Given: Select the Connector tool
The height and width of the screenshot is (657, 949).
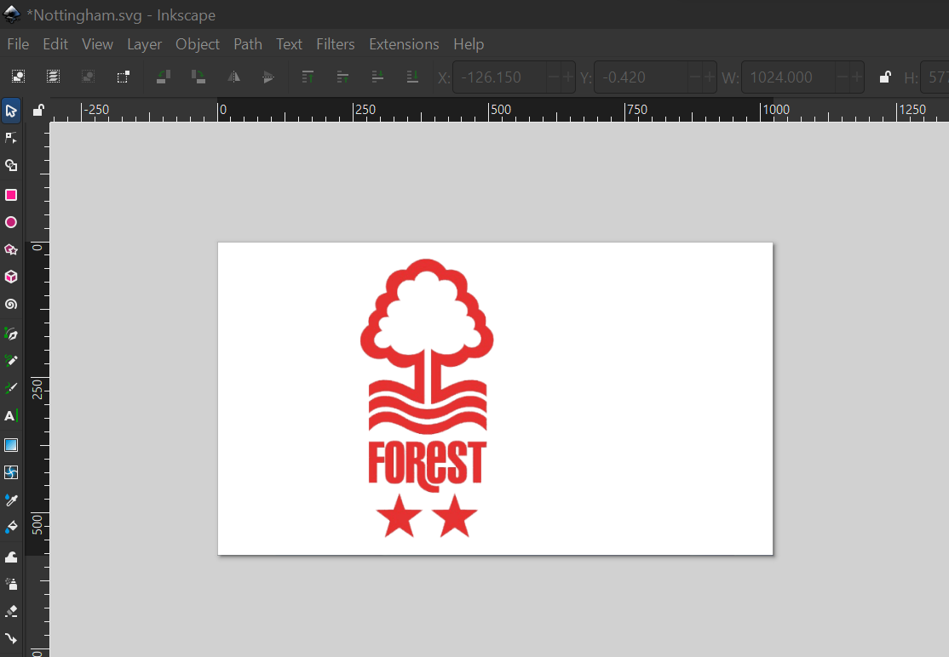Looking at the screenshot, I should pos(11,639).
